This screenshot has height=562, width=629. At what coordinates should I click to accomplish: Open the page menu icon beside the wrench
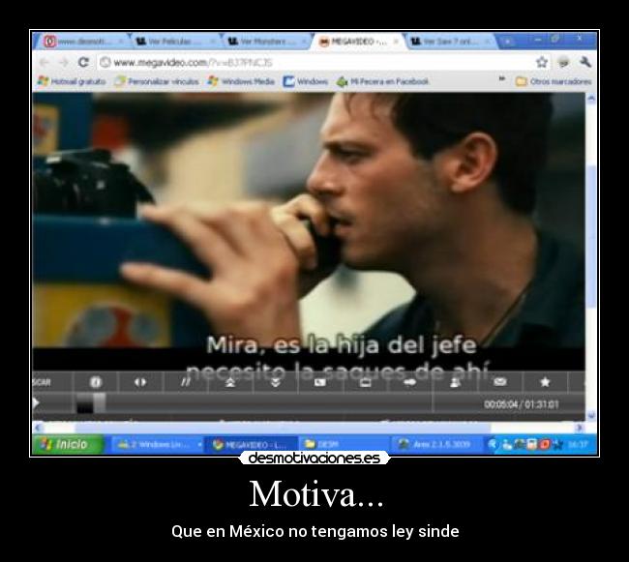(x=563, y=62)
